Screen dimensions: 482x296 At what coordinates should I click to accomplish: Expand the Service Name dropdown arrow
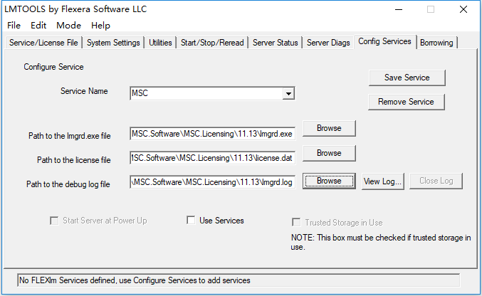click(x=288, y=93)
